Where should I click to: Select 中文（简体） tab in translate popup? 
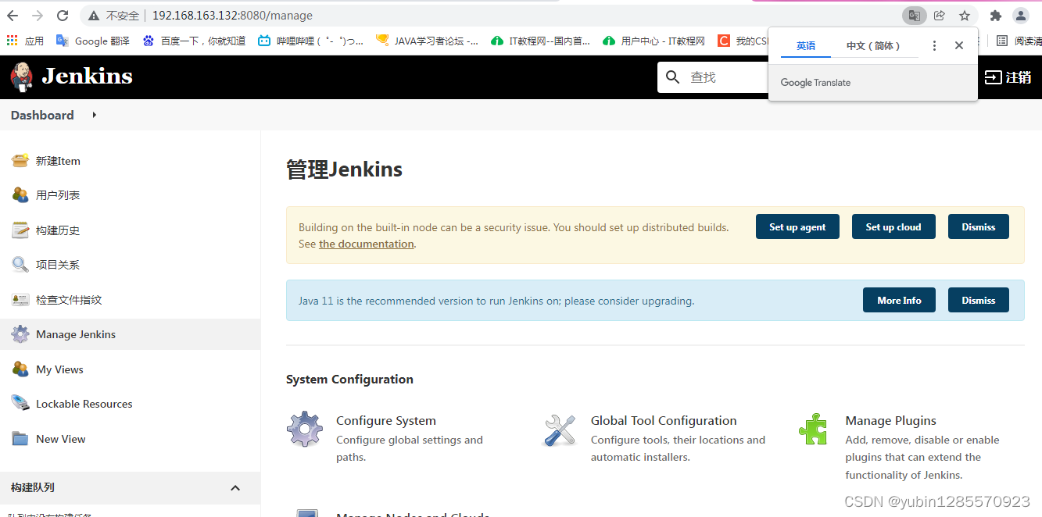click(x=875, y=45)
